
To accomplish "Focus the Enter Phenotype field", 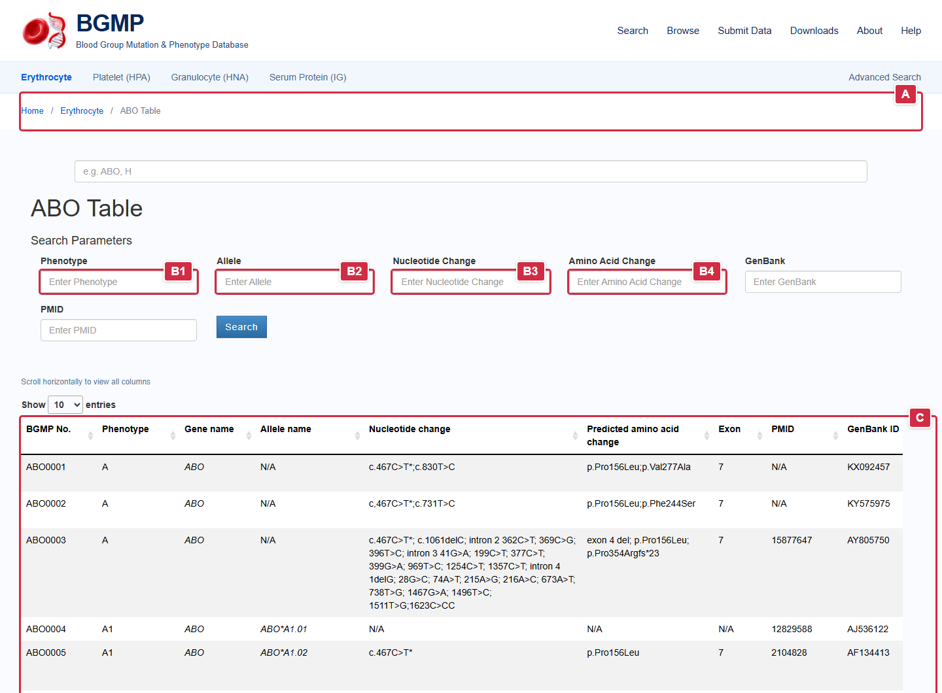I will (x=118, y=282).
